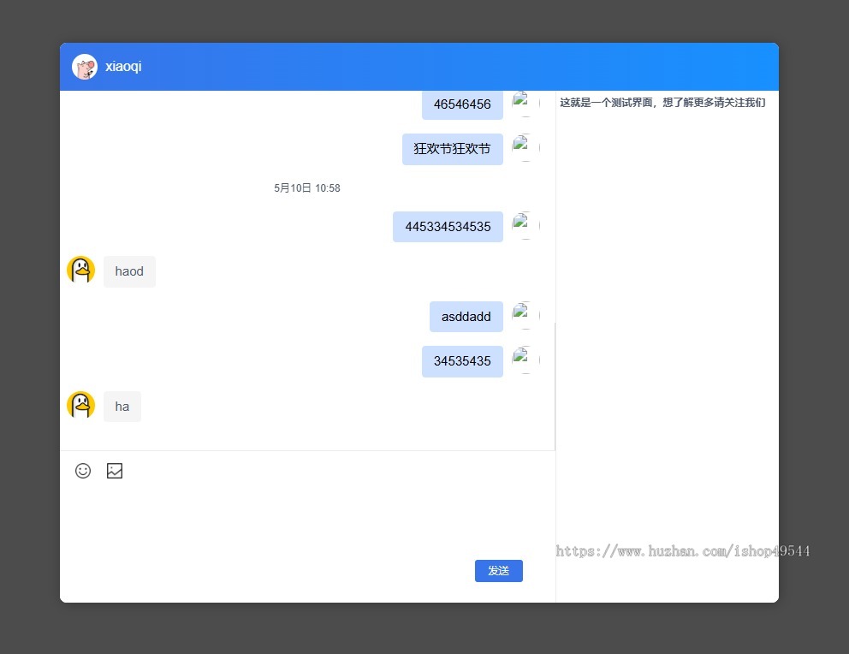Select the 狂欢节狂欢节 message bubble
The height and width of the screenshot is (654, 849).
[x=453, y=149]
